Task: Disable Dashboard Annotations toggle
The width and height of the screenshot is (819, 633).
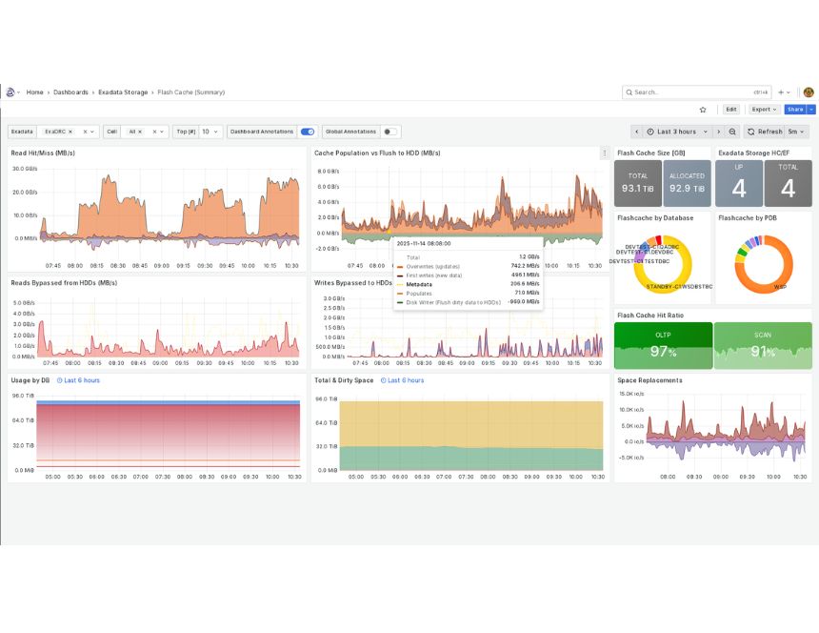Action: click(308, 132)
